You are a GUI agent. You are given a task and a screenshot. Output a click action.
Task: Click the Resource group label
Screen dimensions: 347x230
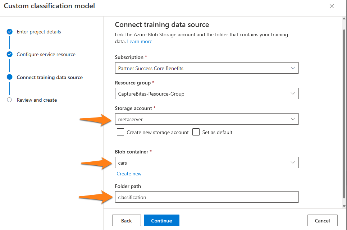tap(133, 83)
